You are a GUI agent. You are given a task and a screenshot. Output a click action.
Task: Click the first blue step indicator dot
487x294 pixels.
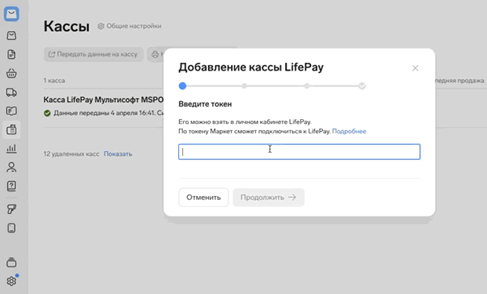(182, 86)
